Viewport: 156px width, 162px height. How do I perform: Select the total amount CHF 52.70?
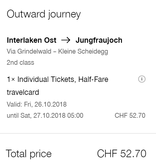(122, 154)
